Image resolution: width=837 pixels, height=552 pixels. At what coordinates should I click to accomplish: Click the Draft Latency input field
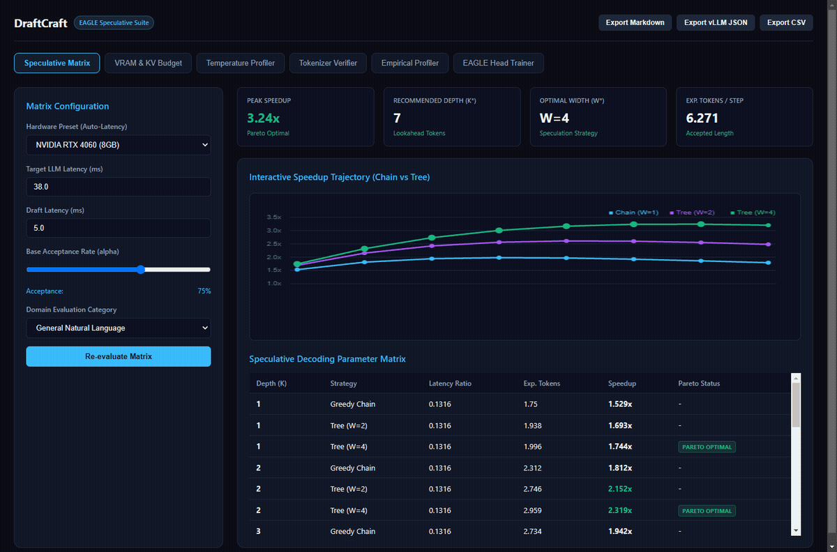pos(119,228)
